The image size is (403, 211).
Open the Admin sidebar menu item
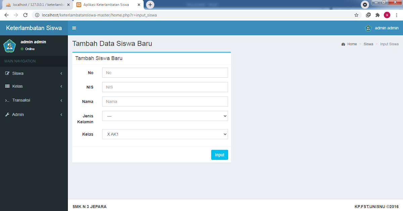click(34, 115)
